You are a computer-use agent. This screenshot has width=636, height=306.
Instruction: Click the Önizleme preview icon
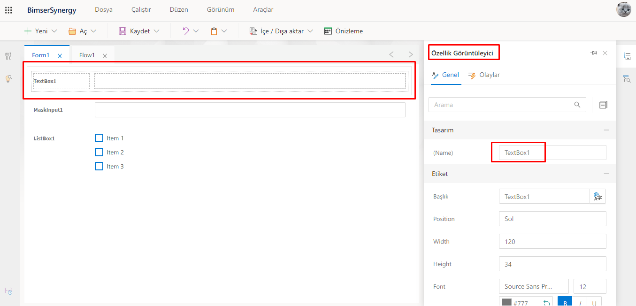click(328, 31)
